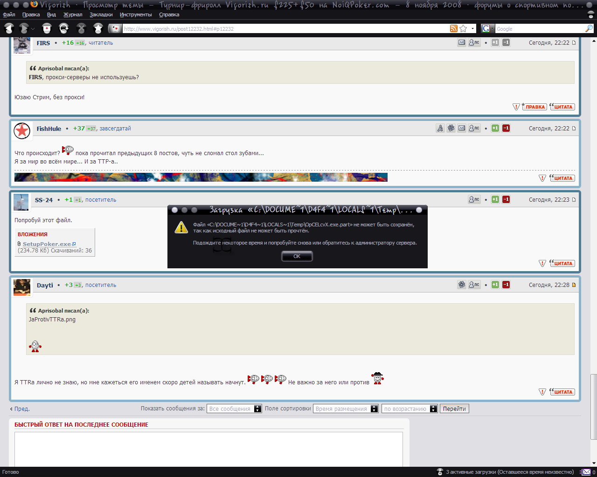The image size is (597, 477).
Task: Click ПРАВКА edit button on FIRS's post
Action: (x=535, y=107)
